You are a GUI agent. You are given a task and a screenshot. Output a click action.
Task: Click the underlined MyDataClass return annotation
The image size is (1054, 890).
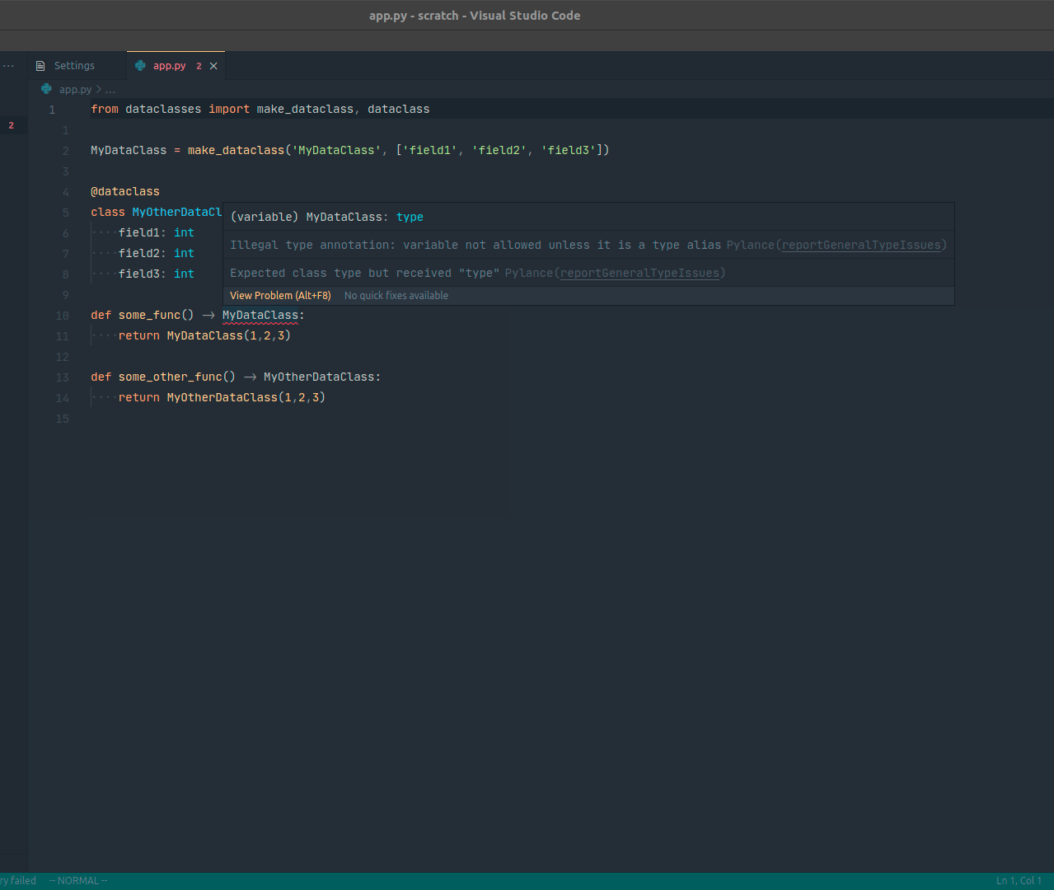pos(260,315)
